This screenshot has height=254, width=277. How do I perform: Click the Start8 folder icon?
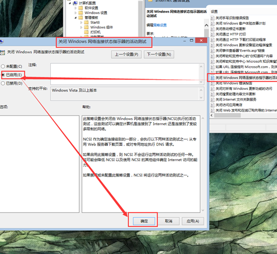pyautogui.click(x=86, y=23)
